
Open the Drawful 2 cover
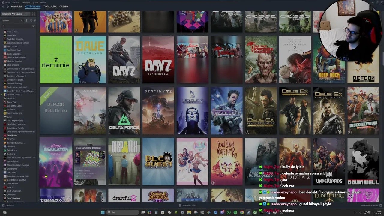pyautogui.click(x=124, y=195)
